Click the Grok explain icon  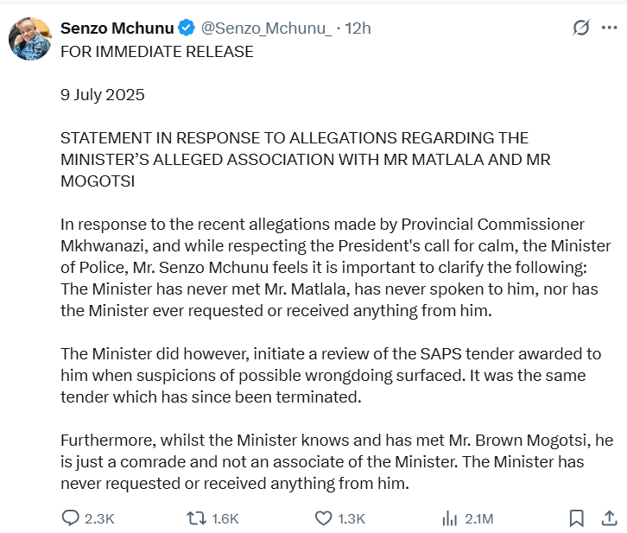point(581,29)
